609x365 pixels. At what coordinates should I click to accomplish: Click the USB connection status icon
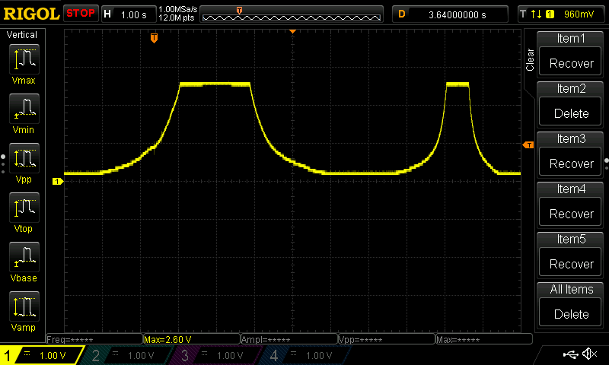pos(570,354)
